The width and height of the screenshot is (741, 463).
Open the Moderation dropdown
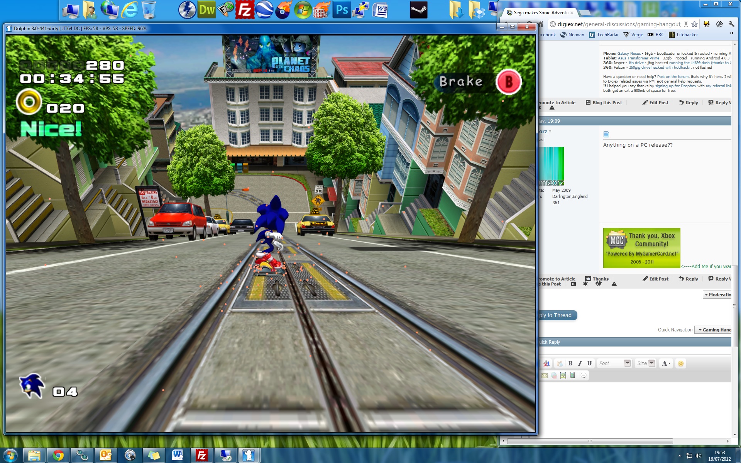[x=718, y=294]
